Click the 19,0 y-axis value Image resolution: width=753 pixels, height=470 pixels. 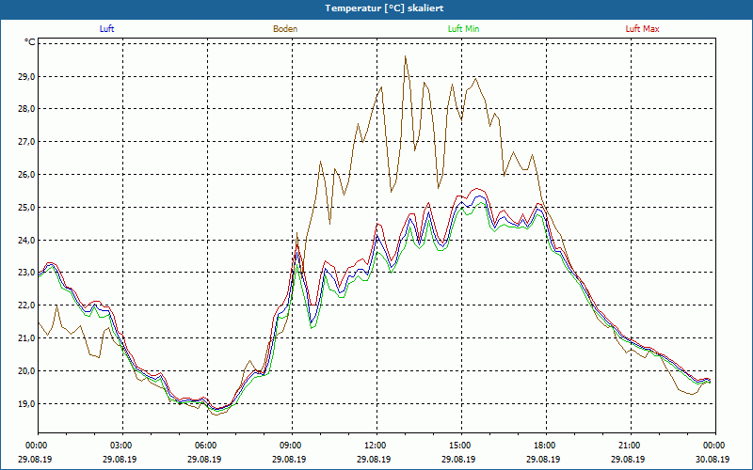tap(26, 403)
